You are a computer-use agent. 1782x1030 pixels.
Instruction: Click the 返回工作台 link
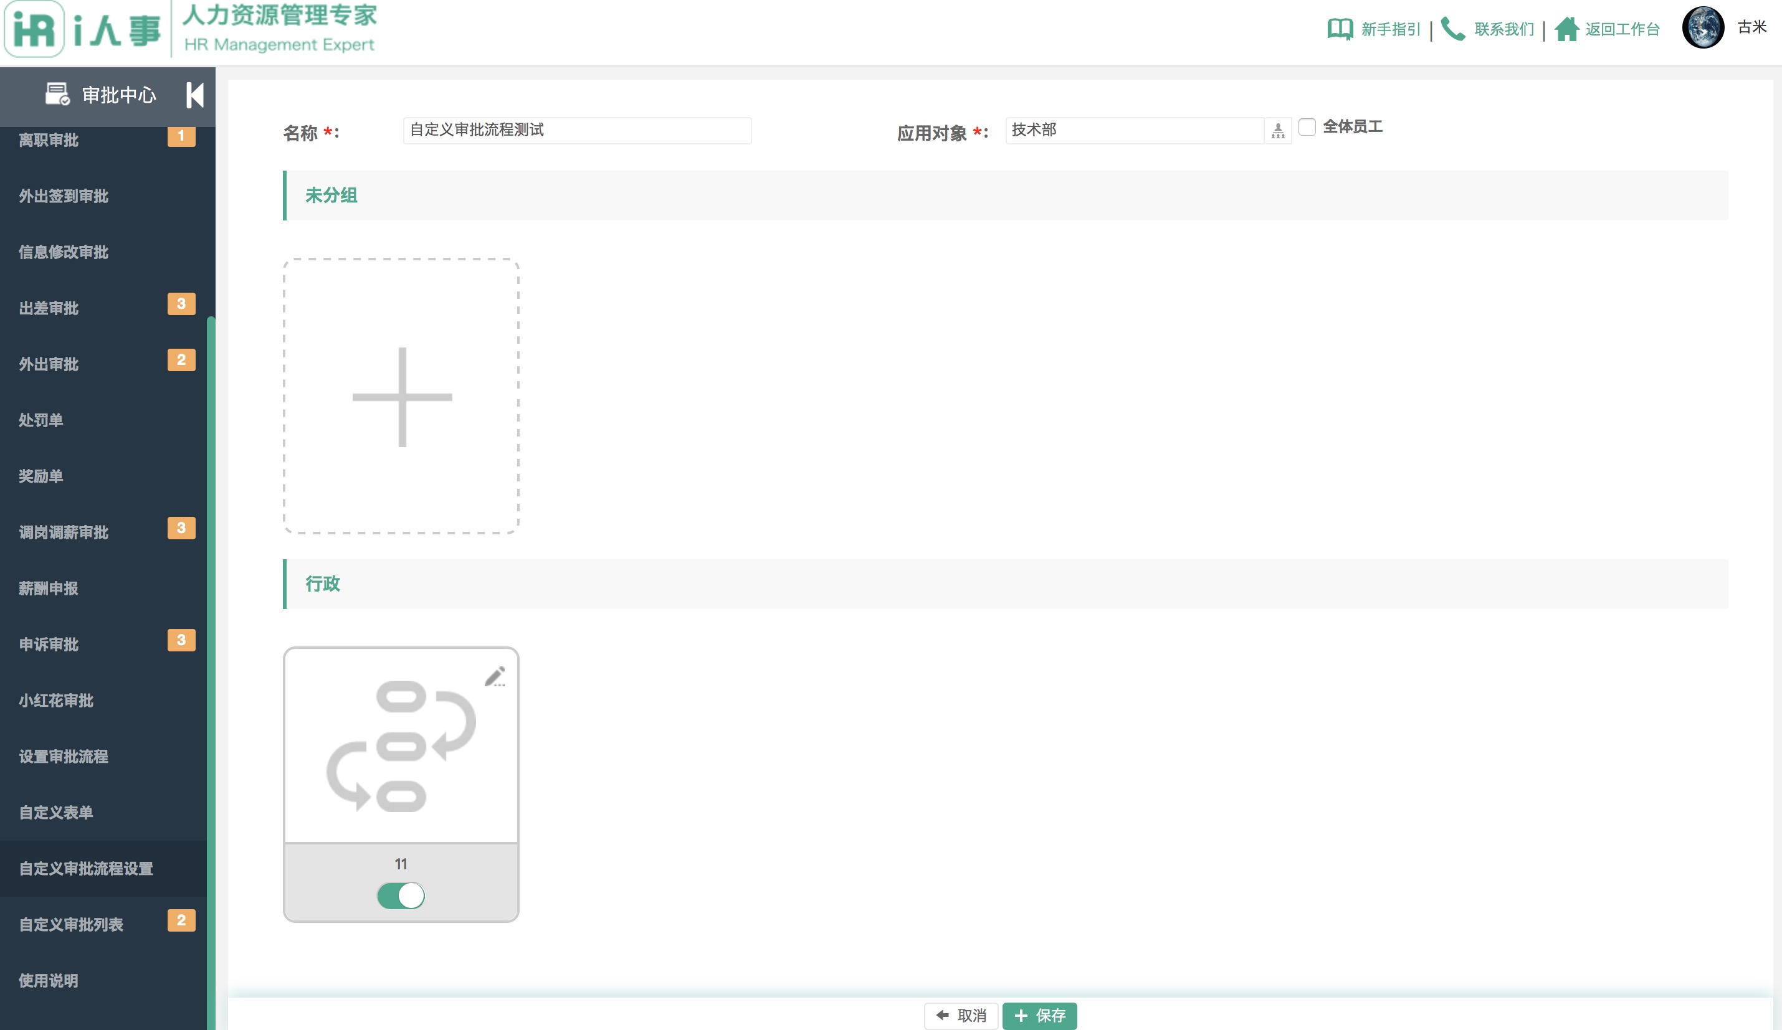pos(1622,29)
